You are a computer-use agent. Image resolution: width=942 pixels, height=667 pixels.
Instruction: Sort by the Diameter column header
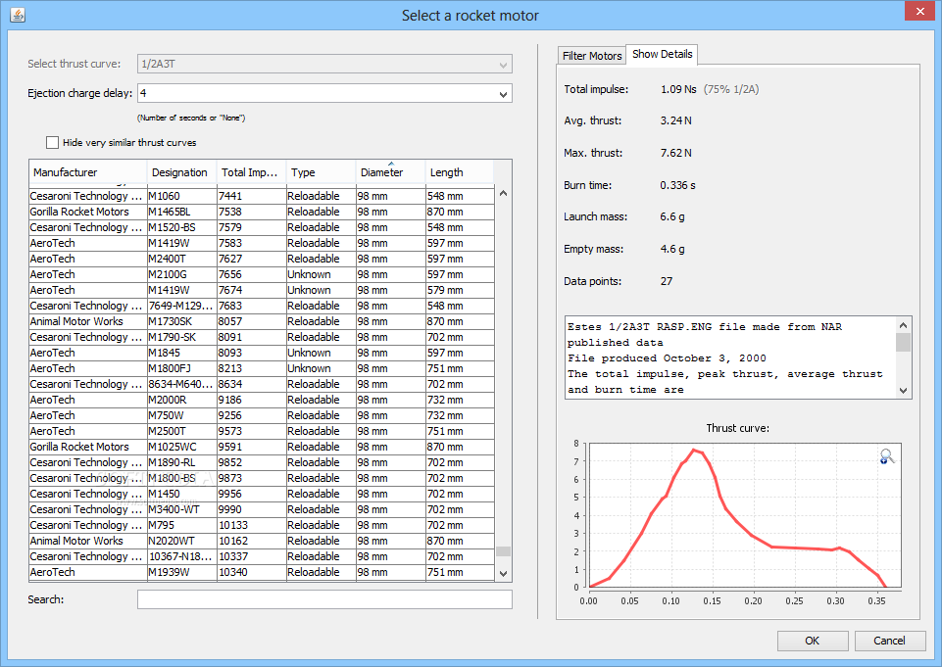click(390, 172)
